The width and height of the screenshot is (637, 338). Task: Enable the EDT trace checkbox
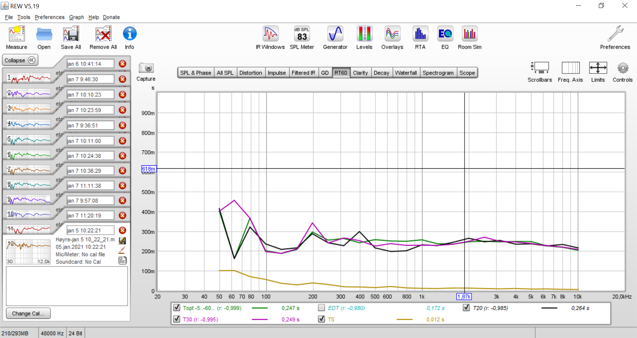(x=321, y=308)
